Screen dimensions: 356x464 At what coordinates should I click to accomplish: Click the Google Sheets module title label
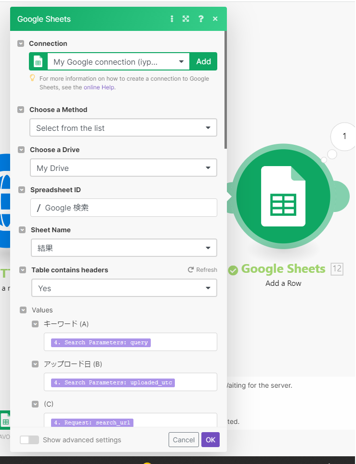pos(283,268)
